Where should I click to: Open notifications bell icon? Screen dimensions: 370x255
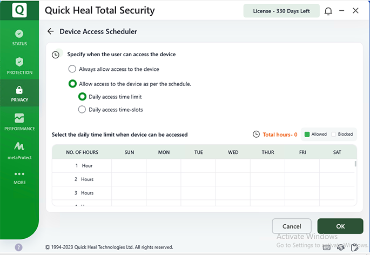[x=328, y=11]
